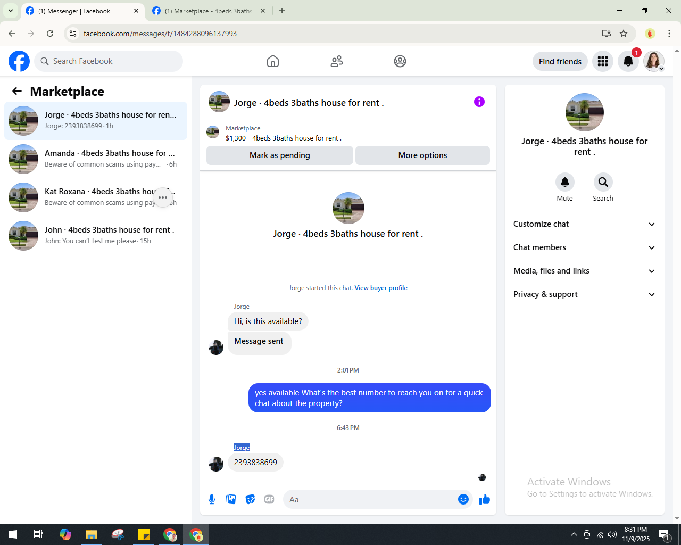Image resolution: width=681 pixels, height=545 pixels.
Task: Open Sticky Notes from the taskbar
Action: [144, 534]
